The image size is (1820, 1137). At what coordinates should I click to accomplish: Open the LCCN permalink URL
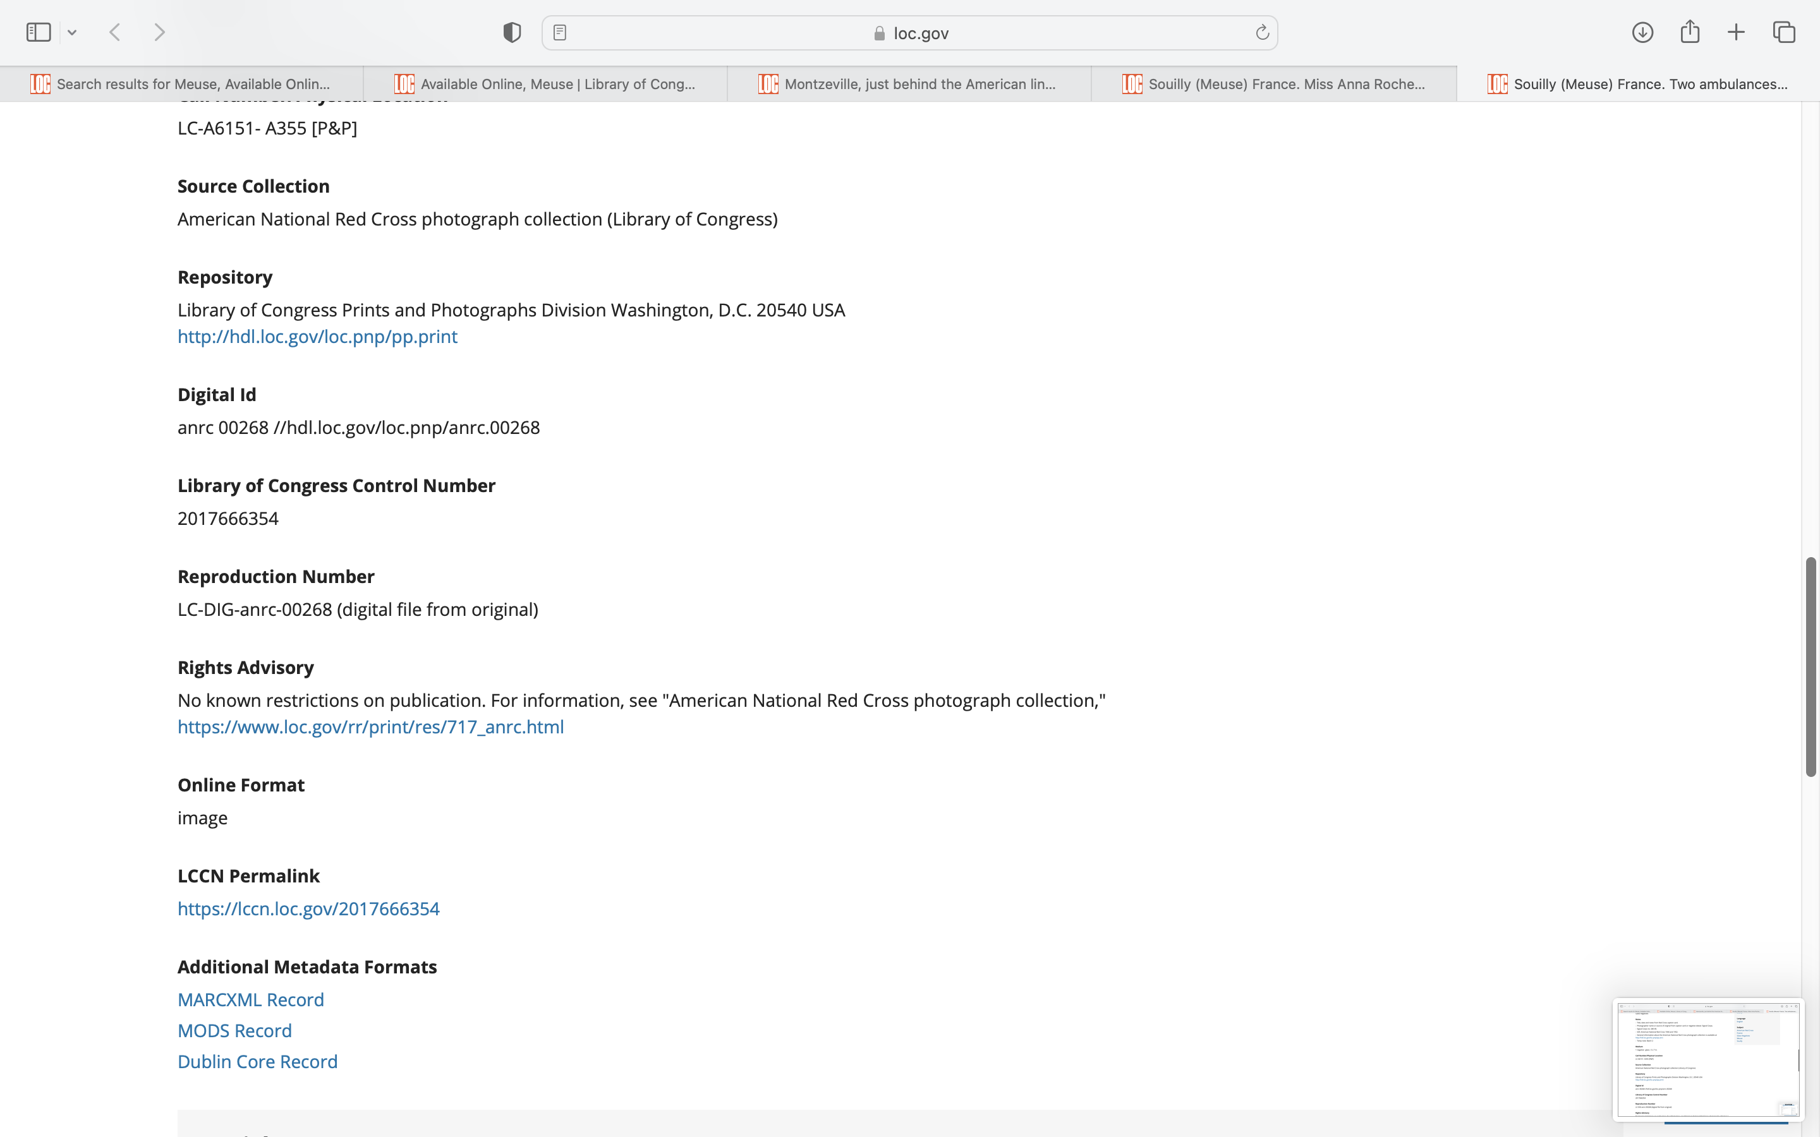coord(308,908)
